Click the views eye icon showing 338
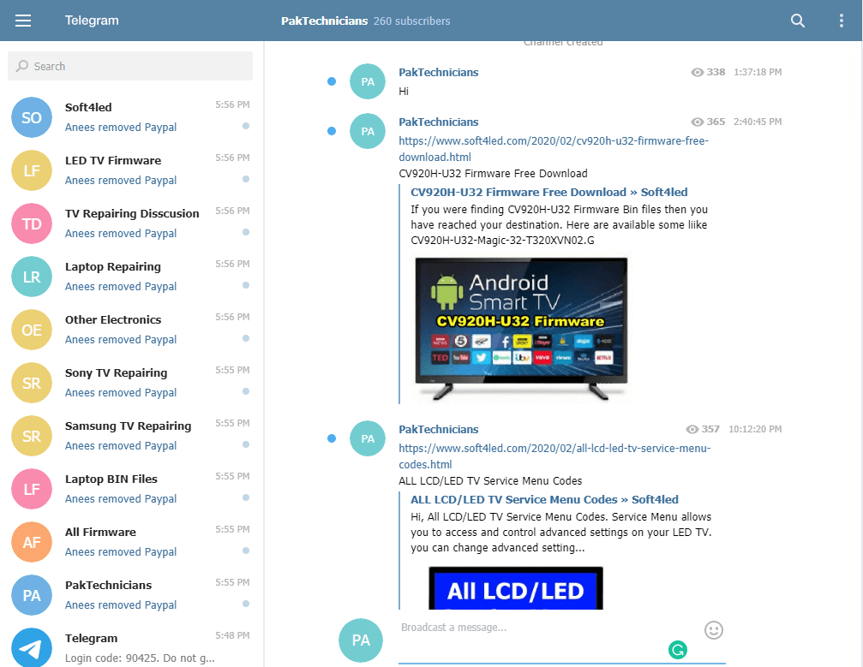 698,72
